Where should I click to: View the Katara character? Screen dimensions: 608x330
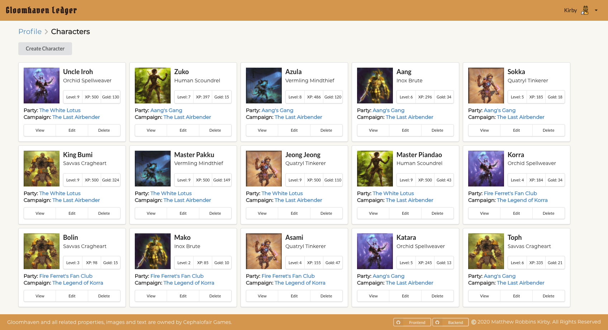373,296
